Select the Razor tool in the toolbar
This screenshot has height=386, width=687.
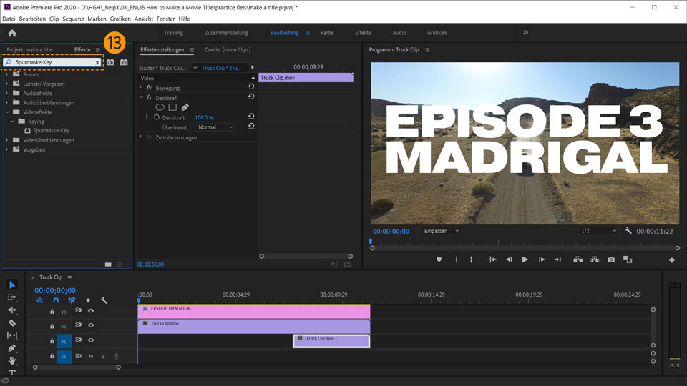[x=12, y=322]
